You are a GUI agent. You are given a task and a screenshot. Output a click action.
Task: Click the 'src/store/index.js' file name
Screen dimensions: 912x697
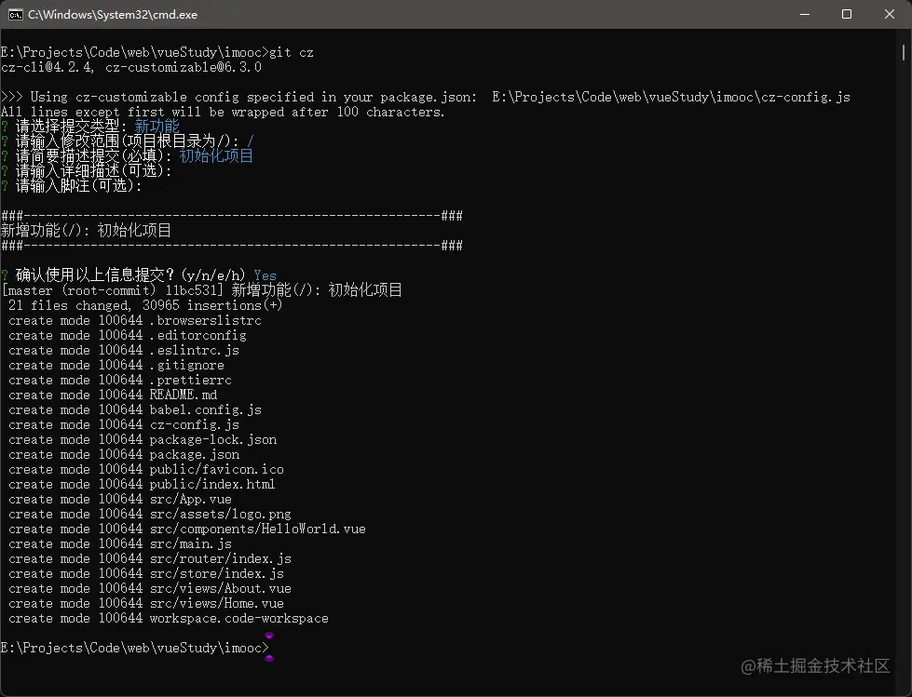click(216, 573)
